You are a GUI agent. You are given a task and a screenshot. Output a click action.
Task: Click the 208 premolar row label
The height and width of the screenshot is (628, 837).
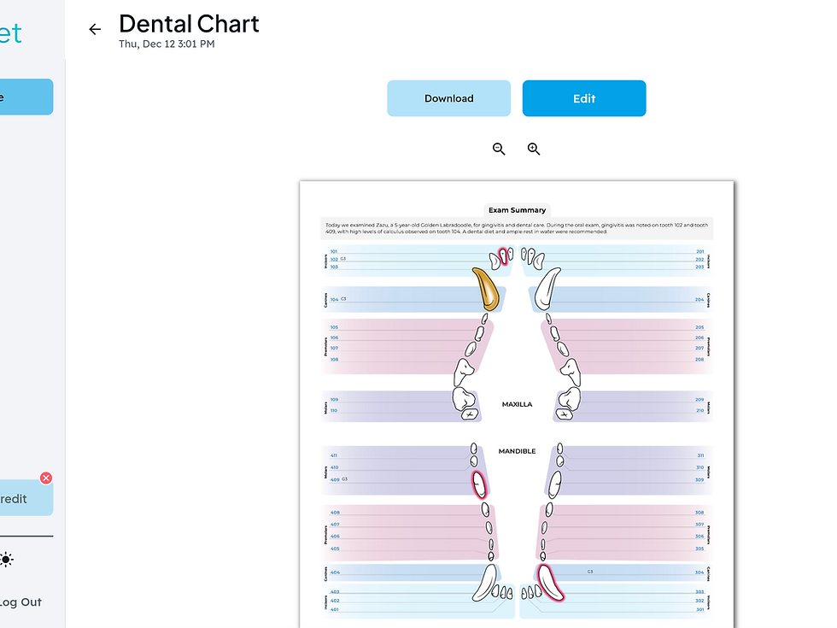pyautogui.click(x=699, y=360)
